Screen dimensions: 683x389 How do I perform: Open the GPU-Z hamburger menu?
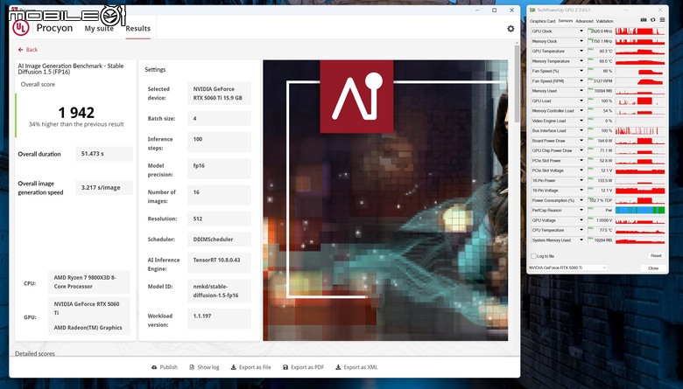(x=662, y=20)
